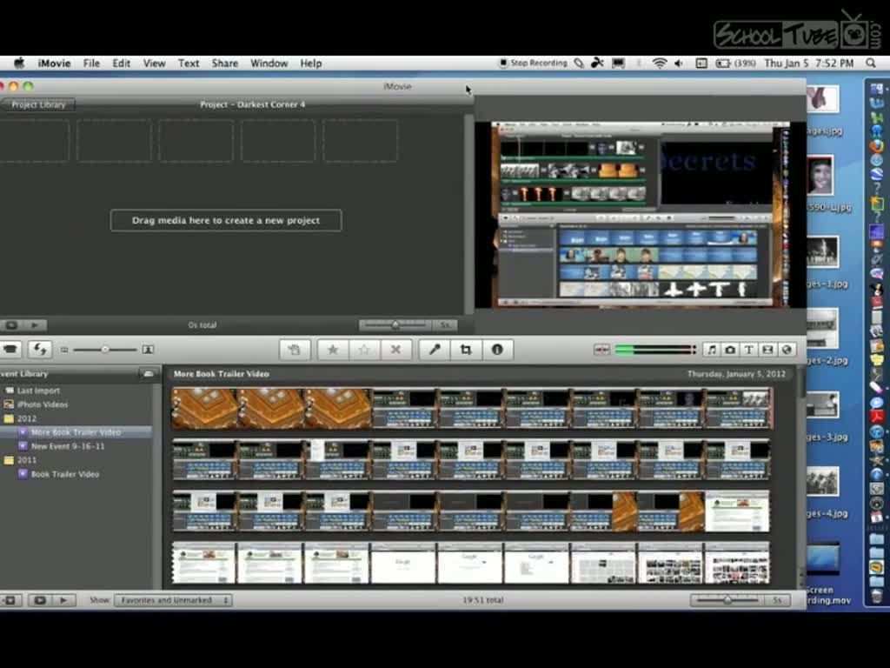Open the Show Favorites and Unmarked dropdown

point(173,600)
